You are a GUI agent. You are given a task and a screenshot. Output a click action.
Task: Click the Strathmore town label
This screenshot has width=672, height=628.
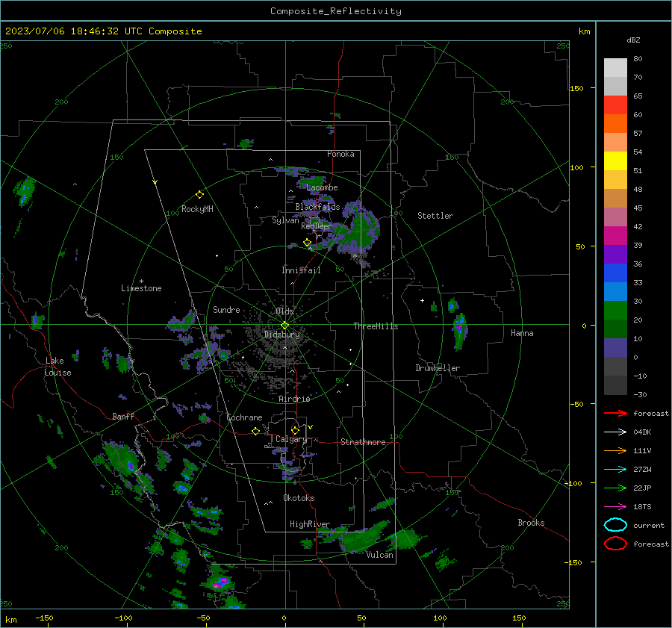click(x=363, y=442)
